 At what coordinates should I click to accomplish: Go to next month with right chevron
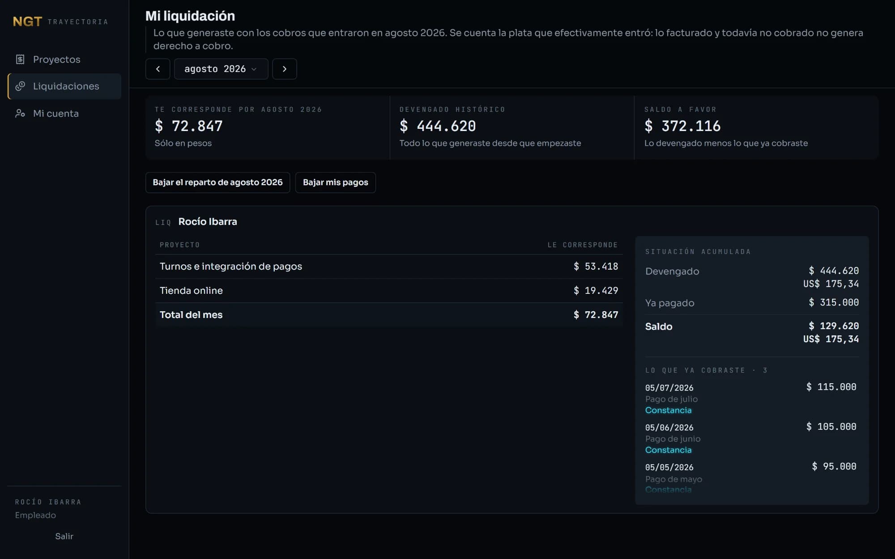tap(285, 69)
